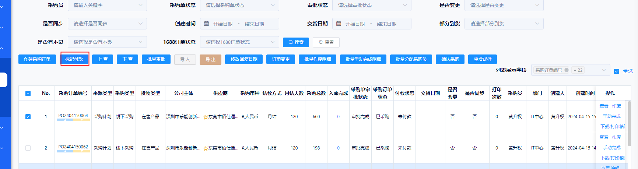Open the 采购单状态 dropdown
The image size is (638, 169).
pyautogui.click(x=239, y=5)
